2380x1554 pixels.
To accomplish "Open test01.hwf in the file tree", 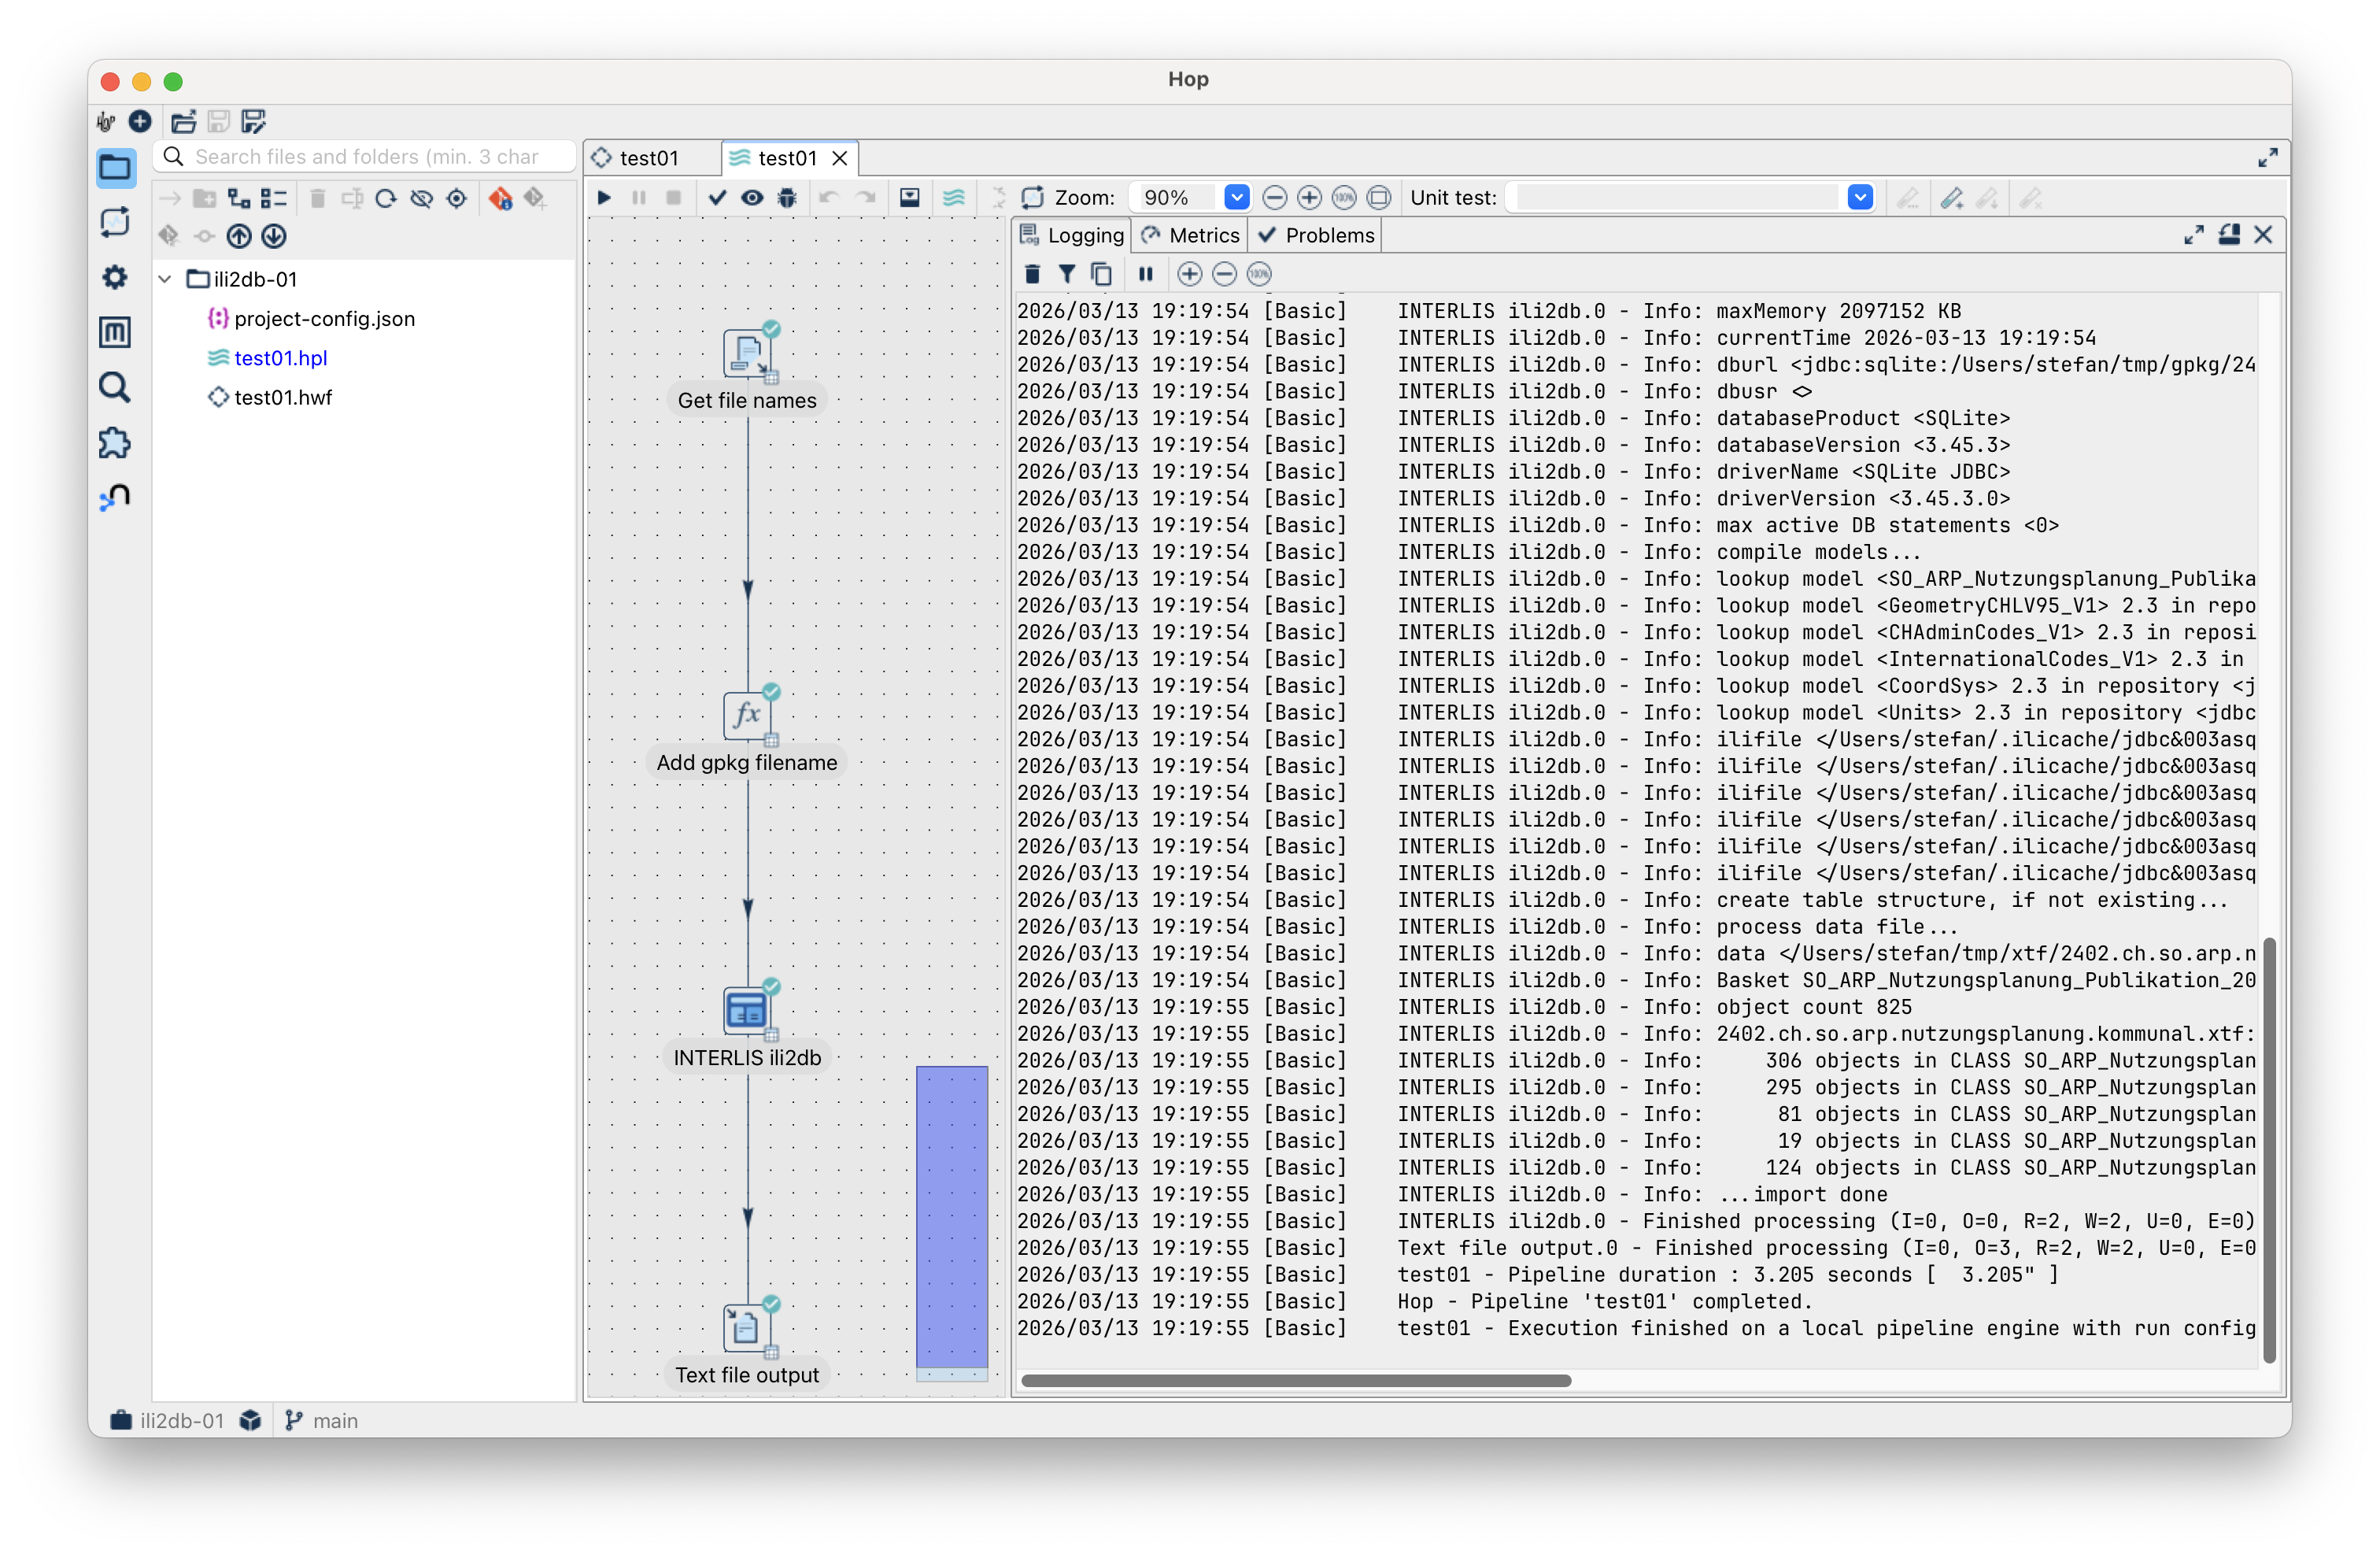I will point(282,397).
